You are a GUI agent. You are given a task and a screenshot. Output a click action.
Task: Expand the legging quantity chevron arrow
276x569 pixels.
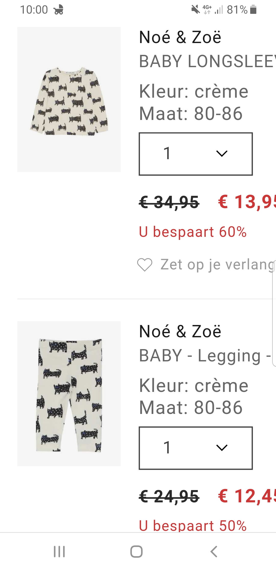pyautogui.click(x=222, y=448)
